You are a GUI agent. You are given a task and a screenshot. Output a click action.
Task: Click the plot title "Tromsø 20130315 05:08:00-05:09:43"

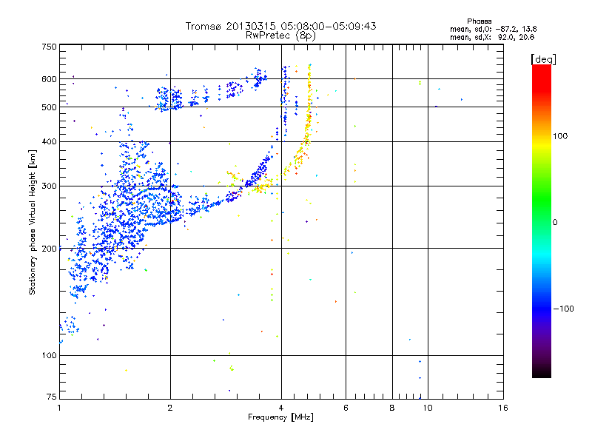280,26
